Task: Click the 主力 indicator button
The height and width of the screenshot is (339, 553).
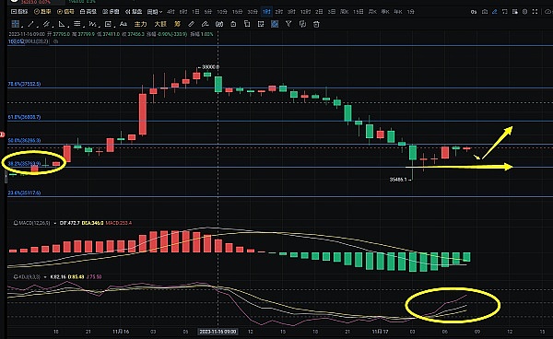Action: click(140, 24)
